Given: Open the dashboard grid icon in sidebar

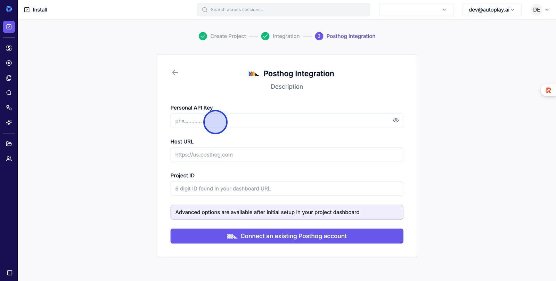Looking at the screenshot, I should click(9, 48).
